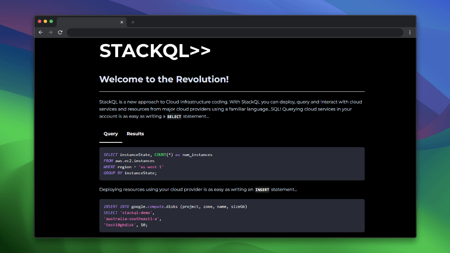Click the red close window button
Image resolution: width=450 pixels, height=253 pixels.
pyautogui.click(x=39, y=22)
